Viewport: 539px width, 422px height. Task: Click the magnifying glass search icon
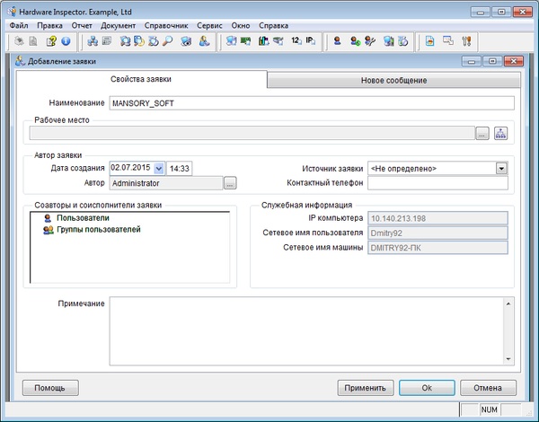(x=169, y=41)
